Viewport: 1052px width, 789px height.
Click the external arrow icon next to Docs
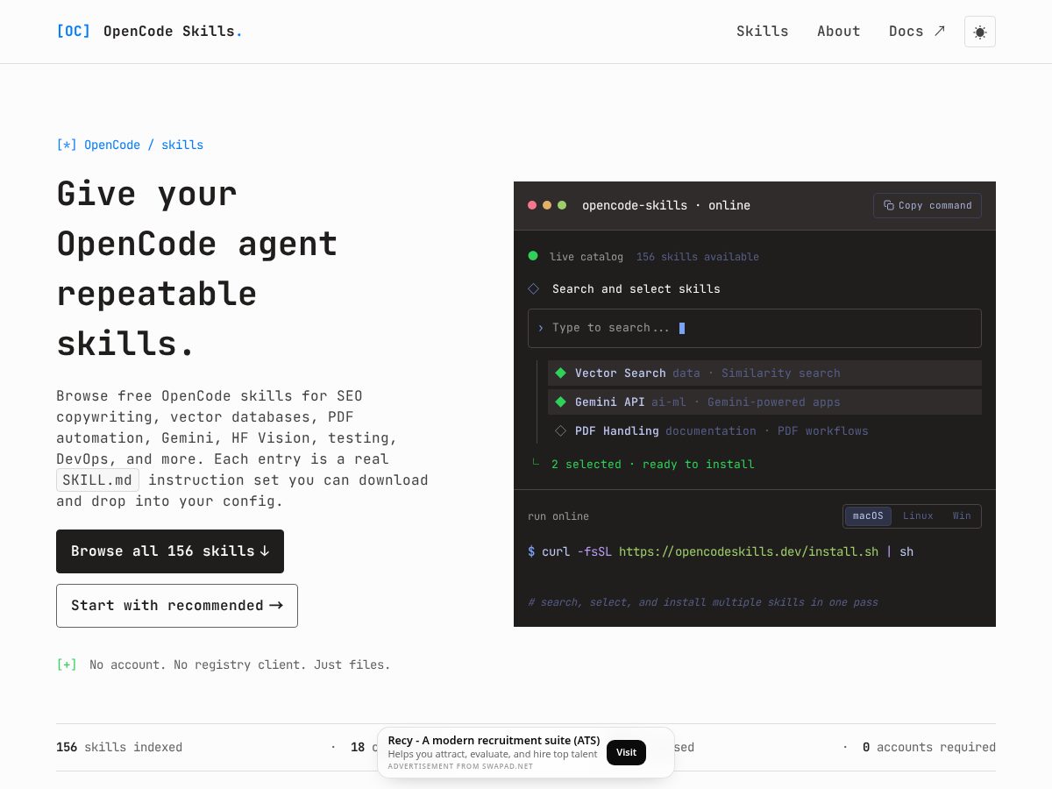coord(940,31)
